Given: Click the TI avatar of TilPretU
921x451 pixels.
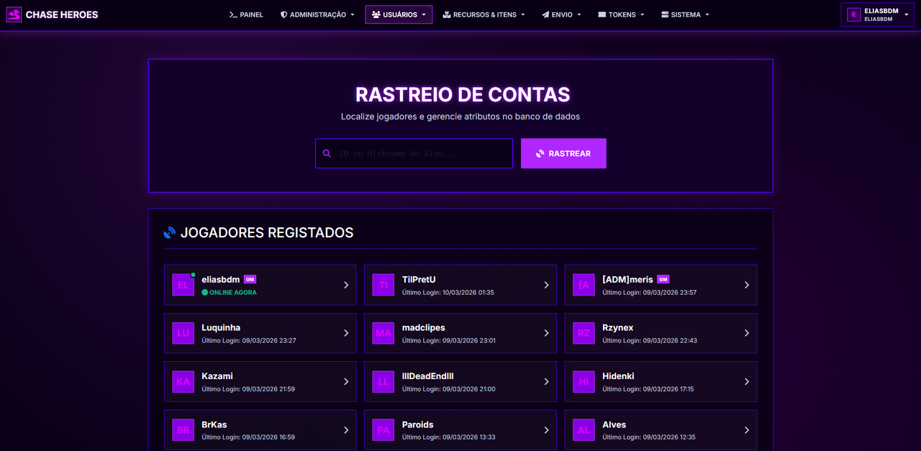Looking at the screenshot, I should (384, 285).
